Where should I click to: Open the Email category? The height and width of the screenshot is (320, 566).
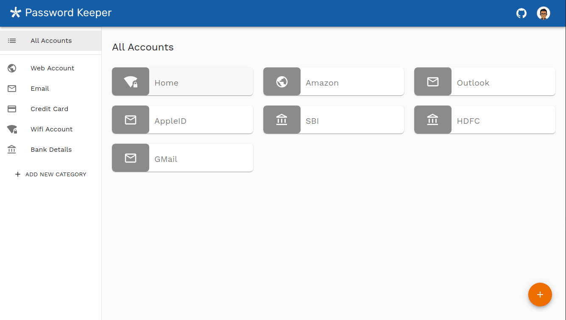51,89
